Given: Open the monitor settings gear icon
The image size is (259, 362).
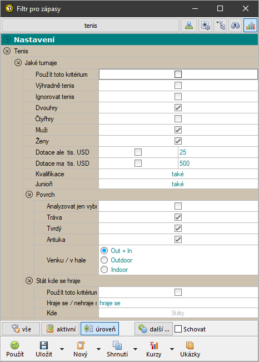Looking at the screenshot, I should [205, 26].
